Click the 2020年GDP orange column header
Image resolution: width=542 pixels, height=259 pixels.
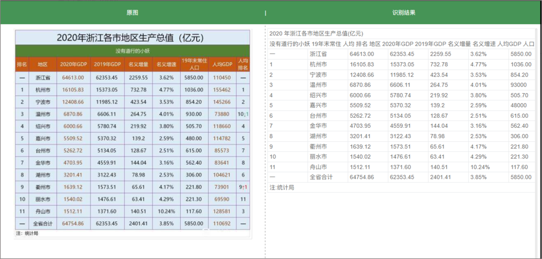(x=73, y=65)
